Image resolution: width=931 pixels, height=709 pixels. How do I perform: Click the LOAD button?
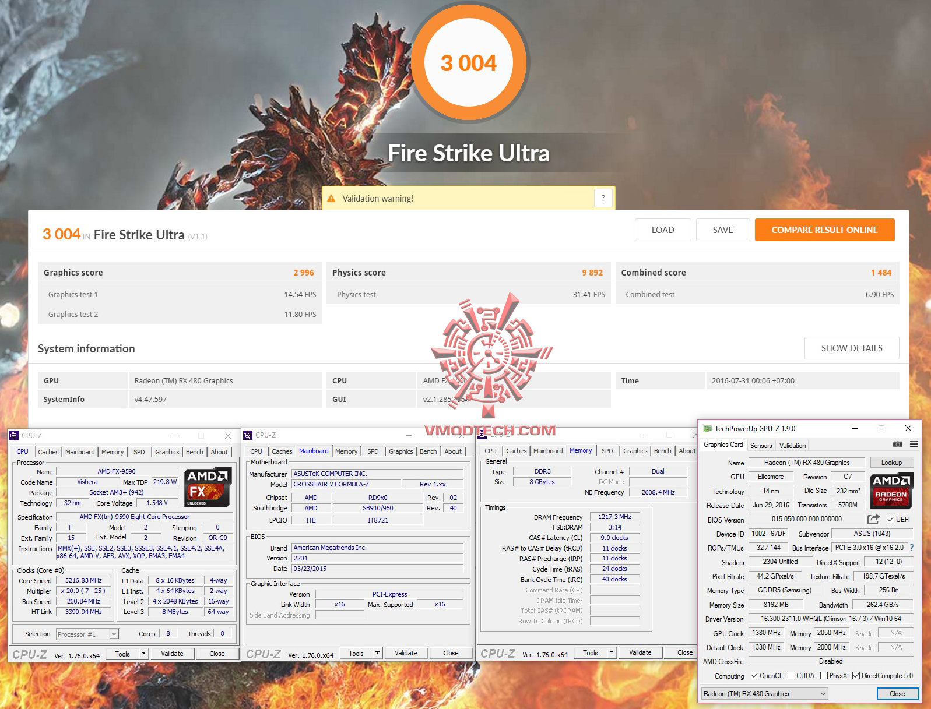tap(663, 230)
